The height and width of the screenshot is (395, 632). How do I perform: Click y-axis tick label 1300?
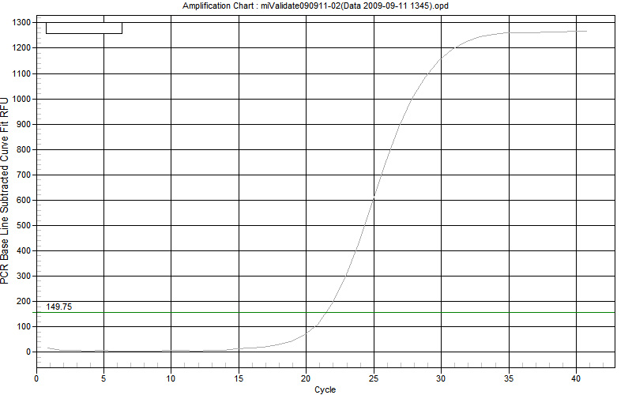(21, 23)
